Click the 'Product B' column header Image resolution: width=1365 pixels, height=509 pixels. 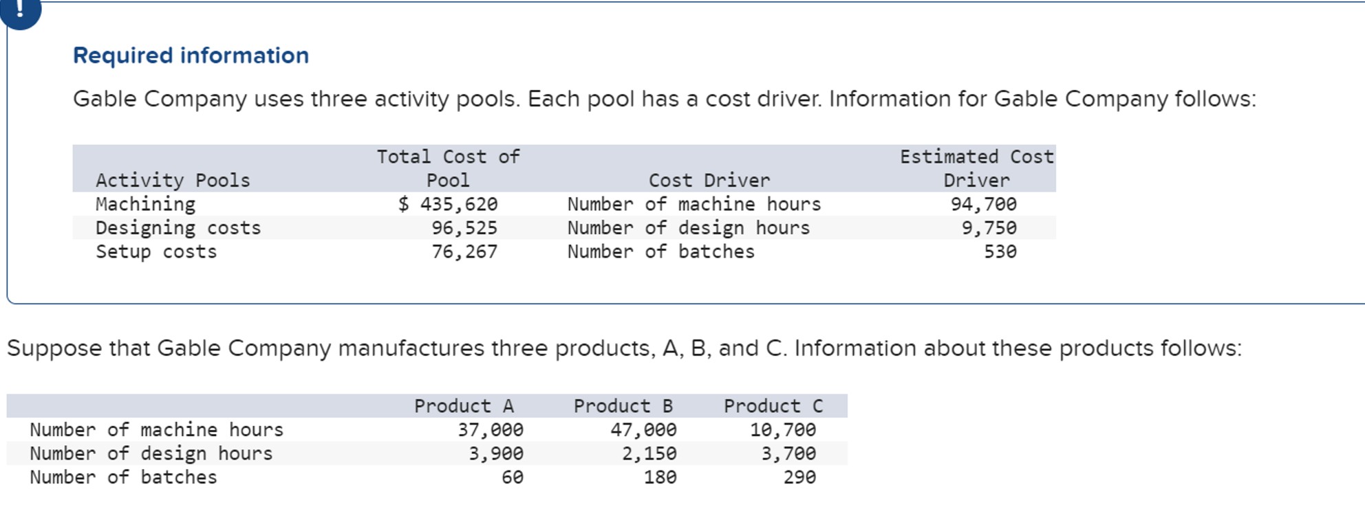[x=623, y=406]
